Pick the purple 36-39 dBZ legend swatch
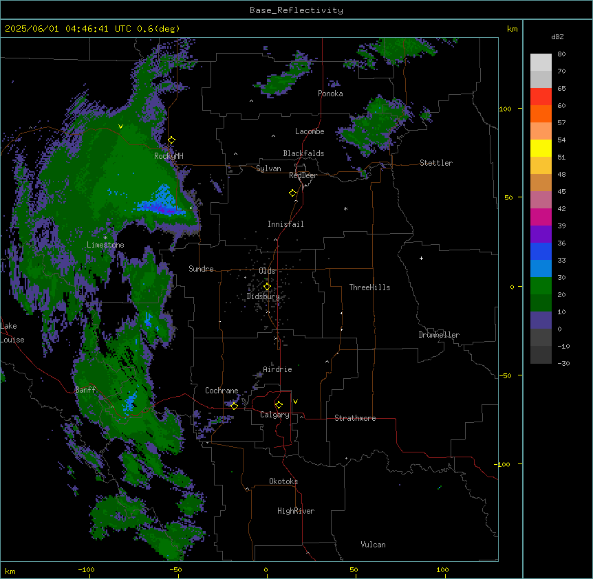This screenshot has width=593, height=579. (x=541, y=234)
